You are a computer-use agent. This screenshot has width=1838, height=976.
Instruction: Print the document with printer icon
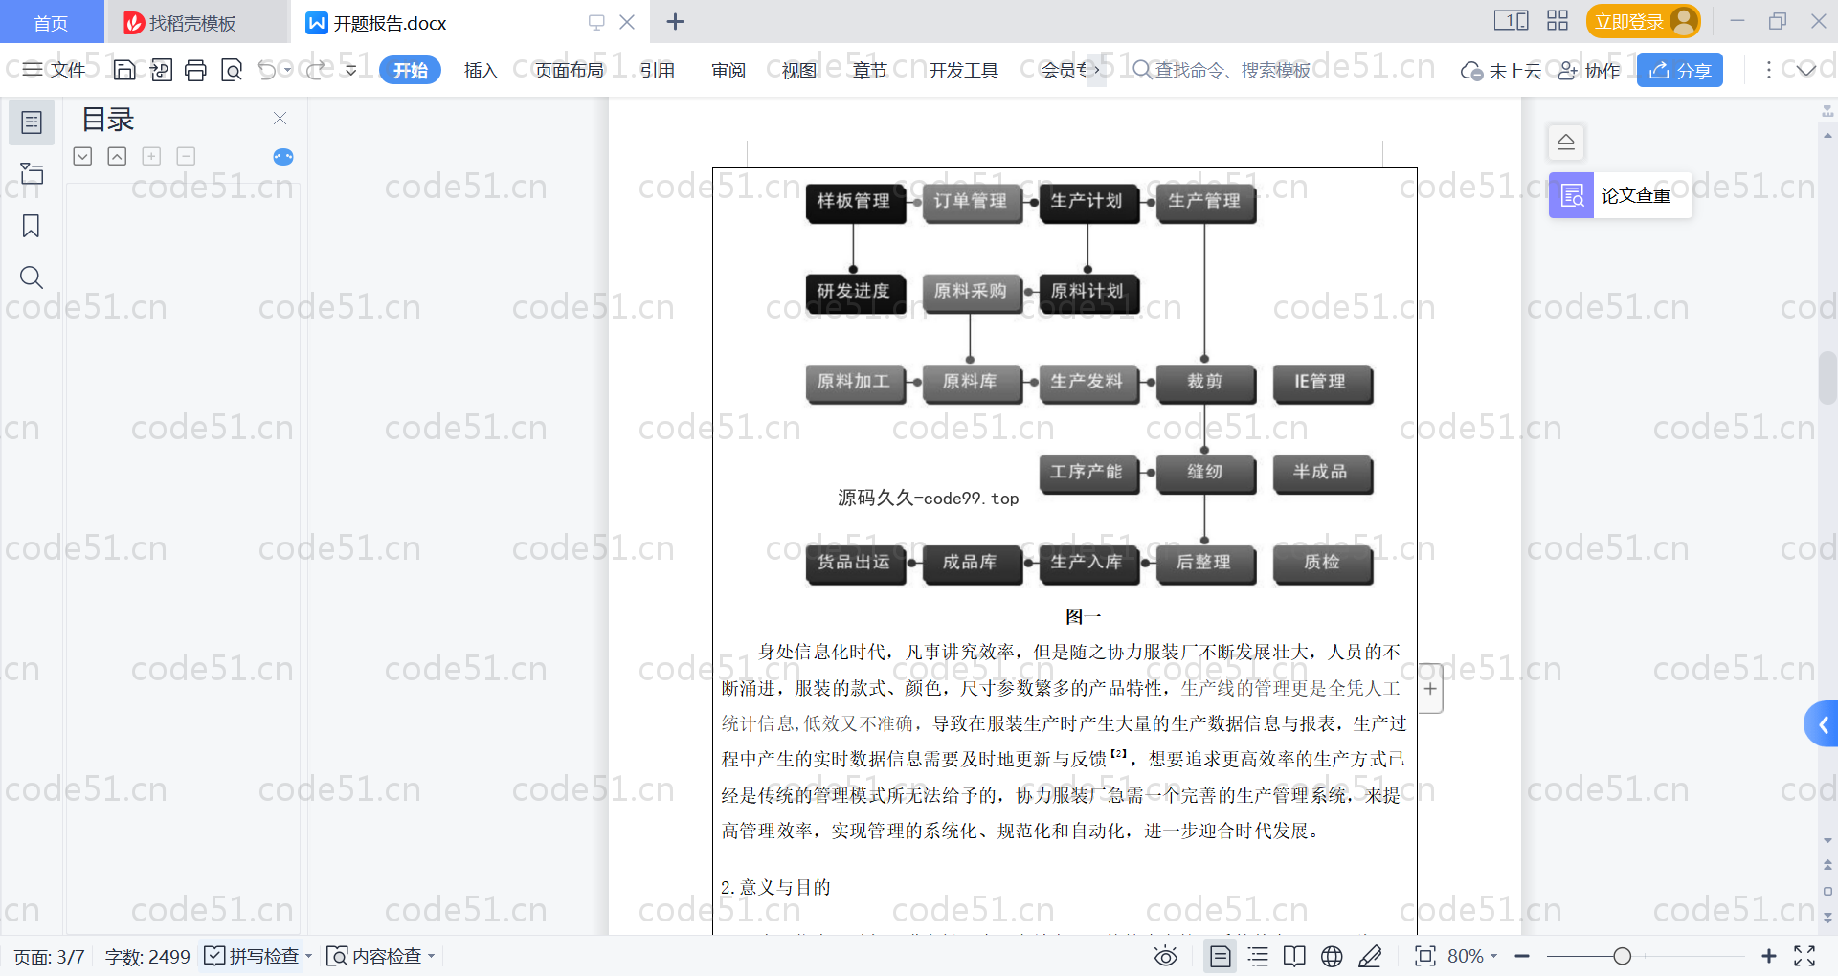[195, 70]
